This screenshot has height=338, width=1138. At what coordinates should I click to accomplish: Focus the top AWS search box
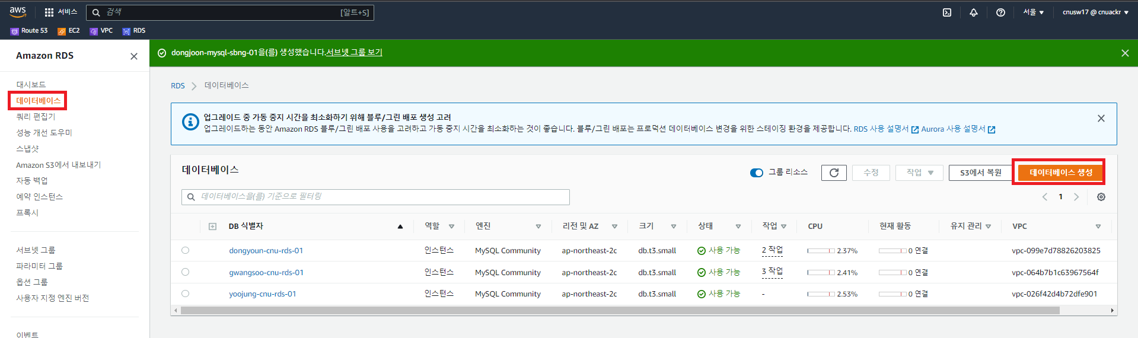point(230,12)
